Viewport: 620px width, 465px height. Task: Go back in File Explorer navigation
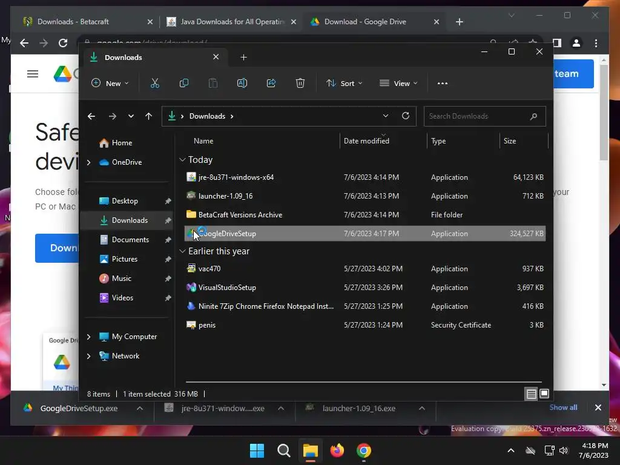pos(91,116)
